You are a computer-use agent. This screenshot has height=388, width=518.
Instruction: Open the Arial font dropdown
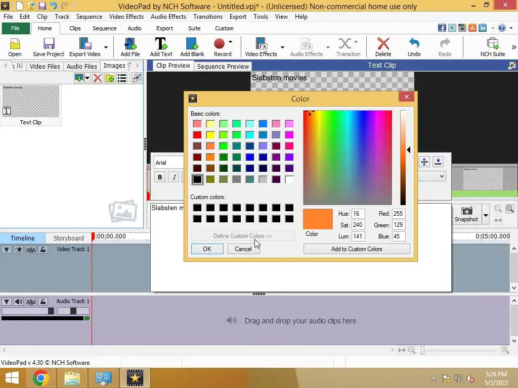click(169, 163)
